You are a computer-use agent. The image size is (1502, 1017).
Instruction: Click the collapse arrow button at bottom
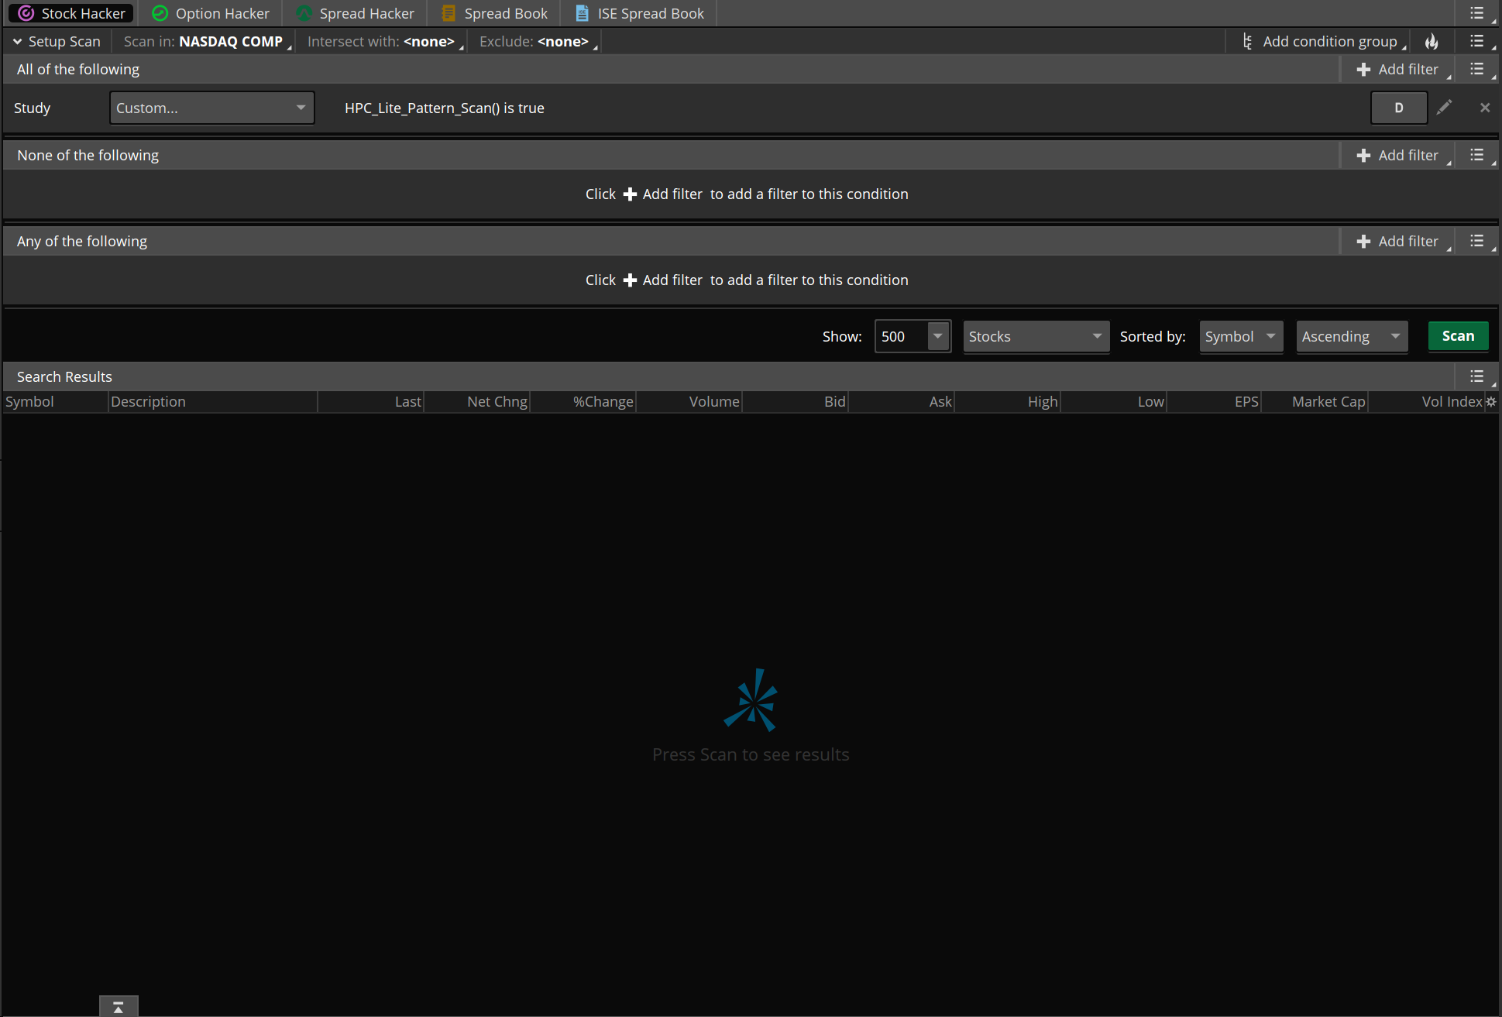tap(119, 1007)
